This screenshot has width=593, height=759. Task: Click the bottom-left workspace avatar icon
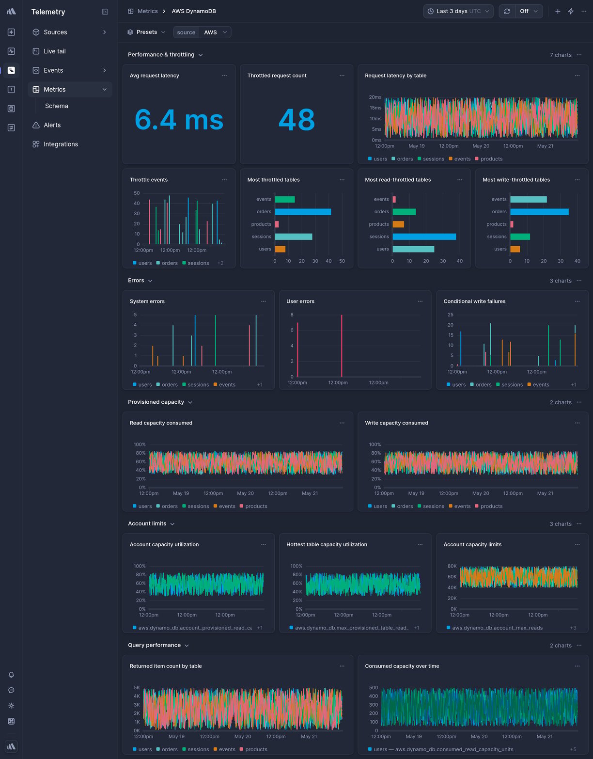click(x=11, y=746)
